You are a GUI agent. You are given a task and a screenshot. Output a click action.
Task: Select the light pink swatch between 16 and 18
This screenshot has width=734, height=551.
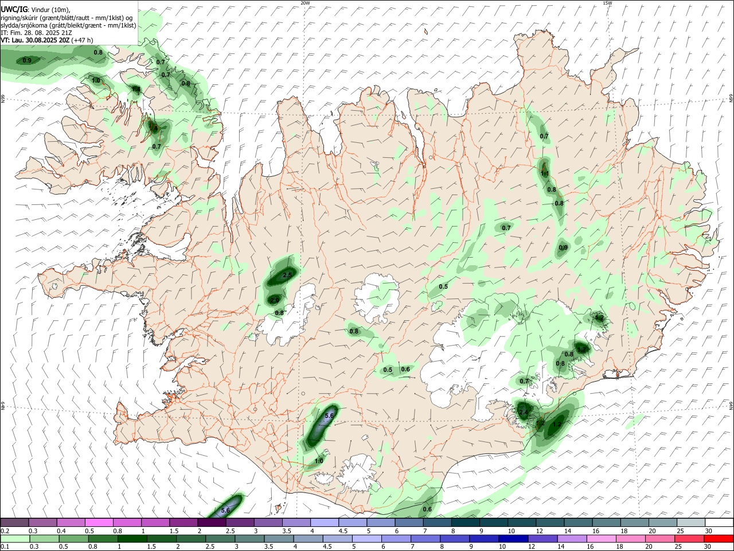coord(601,538)
